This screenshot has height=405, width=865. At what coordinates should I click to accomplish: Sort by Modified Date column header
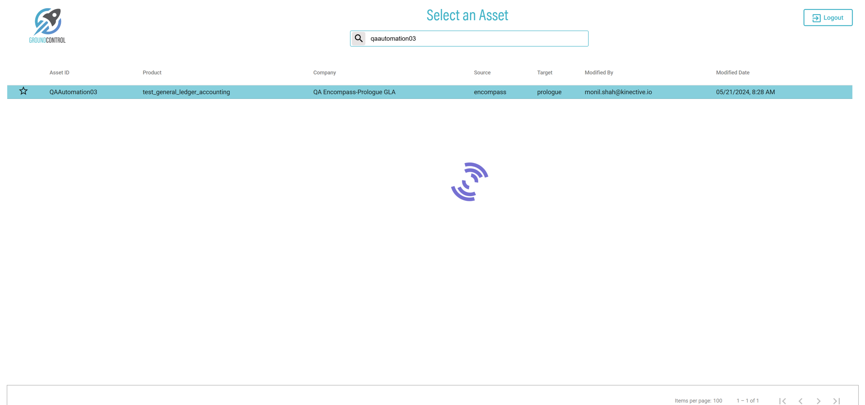(732, 72)
